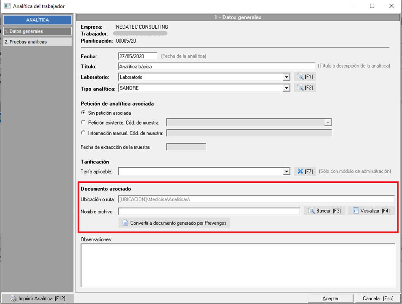Choose 'Petición existente. Cód. de muestra' radio
Image resolution: width=402 pixels, height=304 pixels.
click(83, 122)
